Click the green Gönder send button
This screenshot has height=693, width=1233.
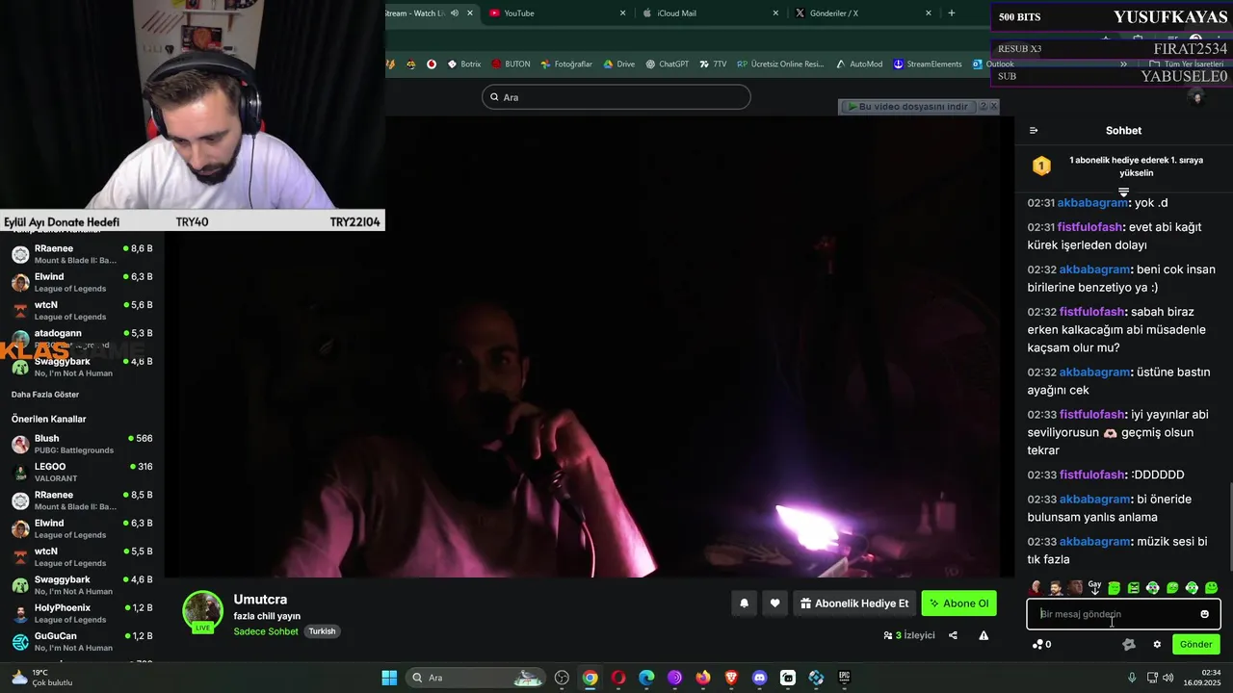click(1195, 644)
